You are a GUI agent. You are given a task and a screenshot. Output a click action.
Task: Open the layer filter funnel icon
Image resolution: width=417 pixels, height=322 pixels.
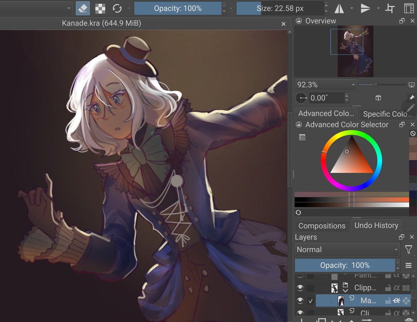pos(409,249)
